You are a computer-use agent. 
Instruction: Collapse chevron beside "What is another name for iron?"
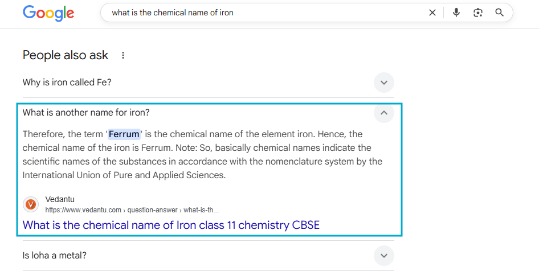coord(384,113)
